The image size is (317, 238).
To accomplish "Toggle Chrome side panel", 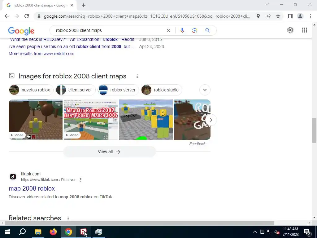I will (290, 16).
